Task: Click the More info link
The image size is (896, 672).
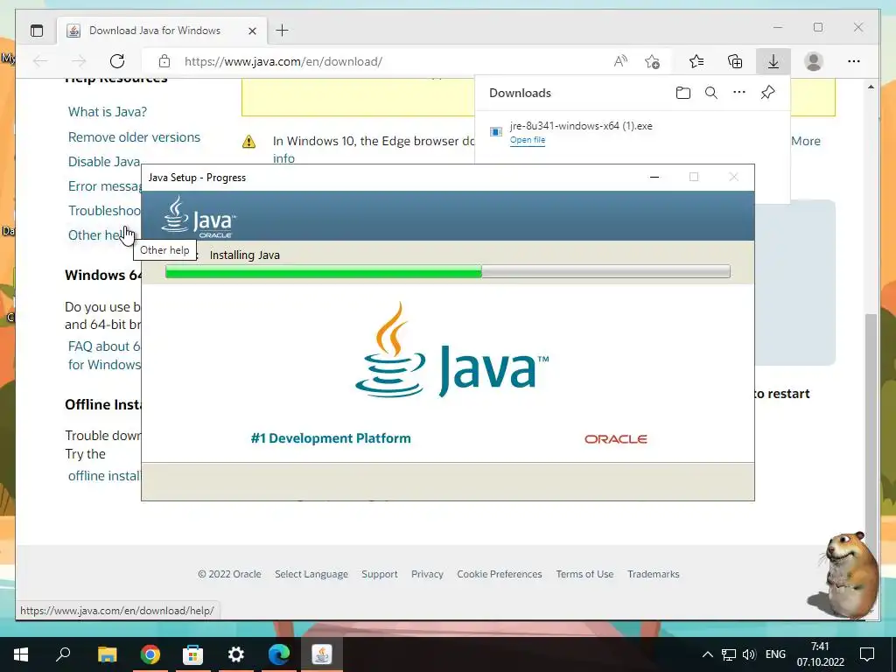Action: (806, 141)
